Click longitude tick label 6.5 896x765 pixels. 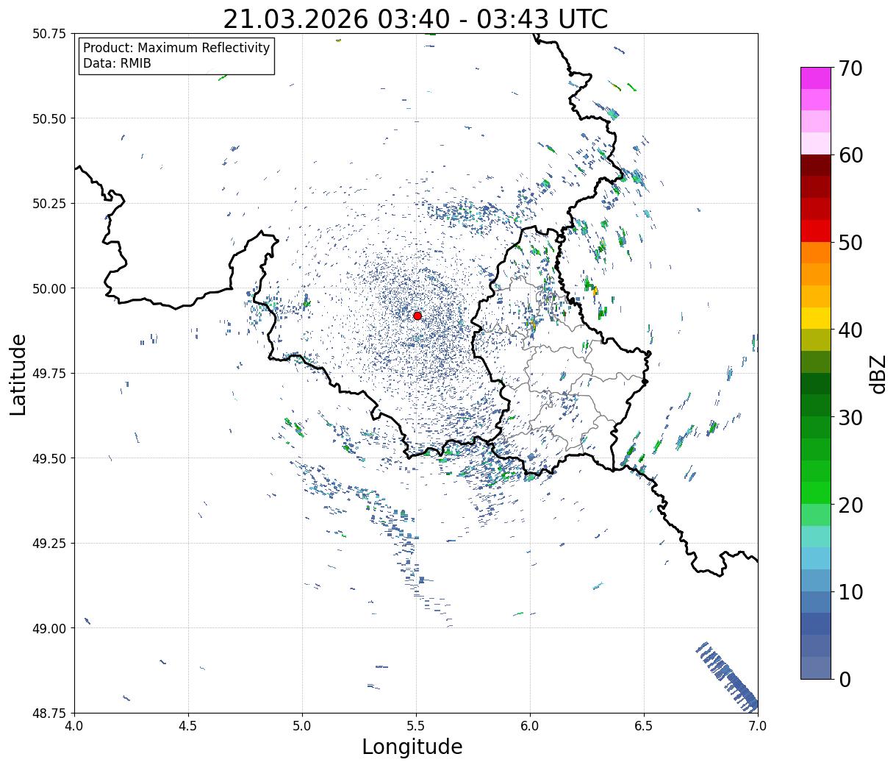click(x=644, y=725)
